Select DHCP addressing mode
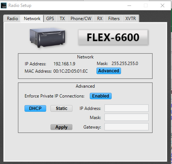Screen dimensions: 172x164 click(x=35, y=108)
